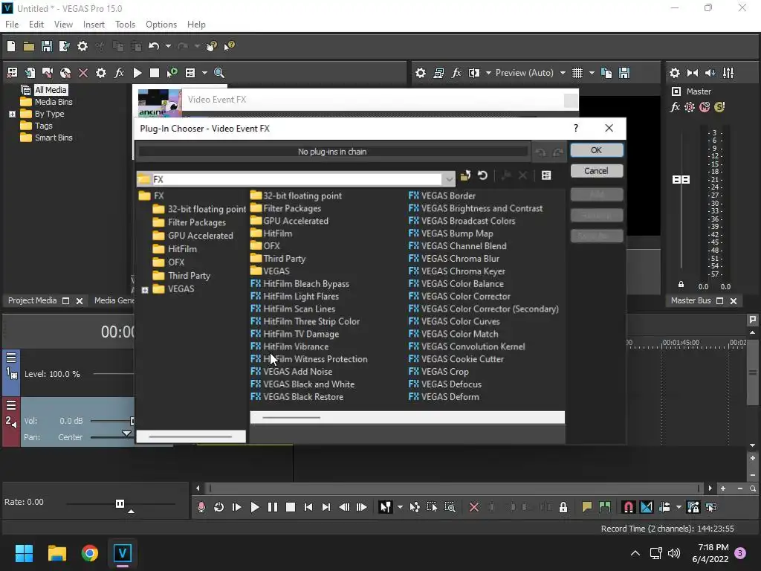The width and height of the screenshot is (761, 571).
Task: Toggle Automatic Crossfades in timeline toolbar
Action: click(647, 507)
